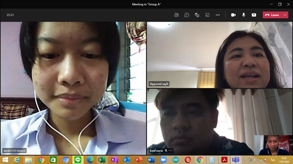Open the first Chrome icon on taskbar
Screen dimensions: 293x164
(x=41, y=160)
